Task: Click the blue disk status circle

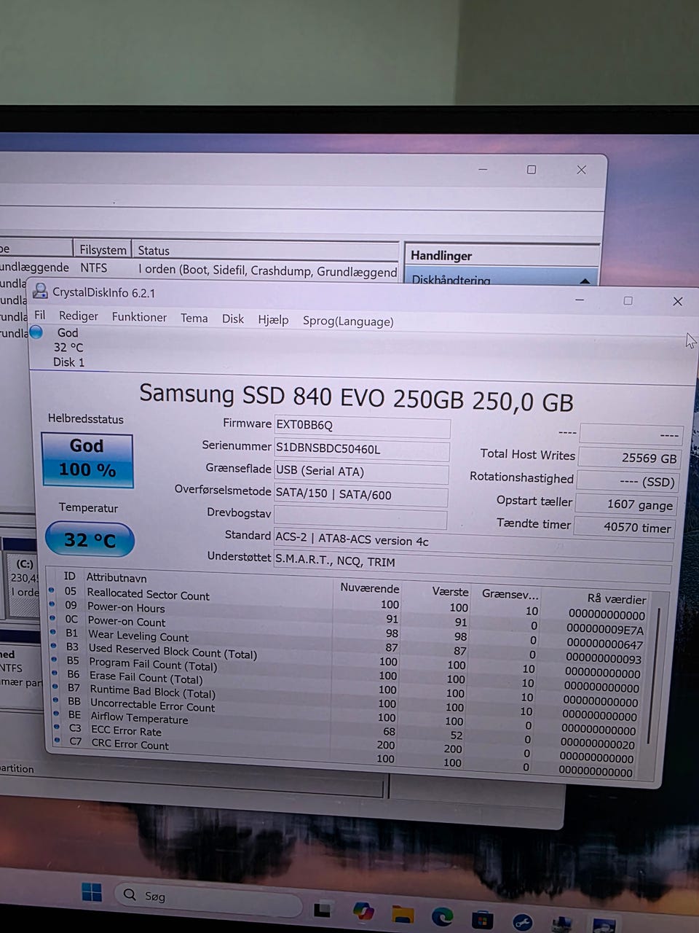Action: (36, 332)
